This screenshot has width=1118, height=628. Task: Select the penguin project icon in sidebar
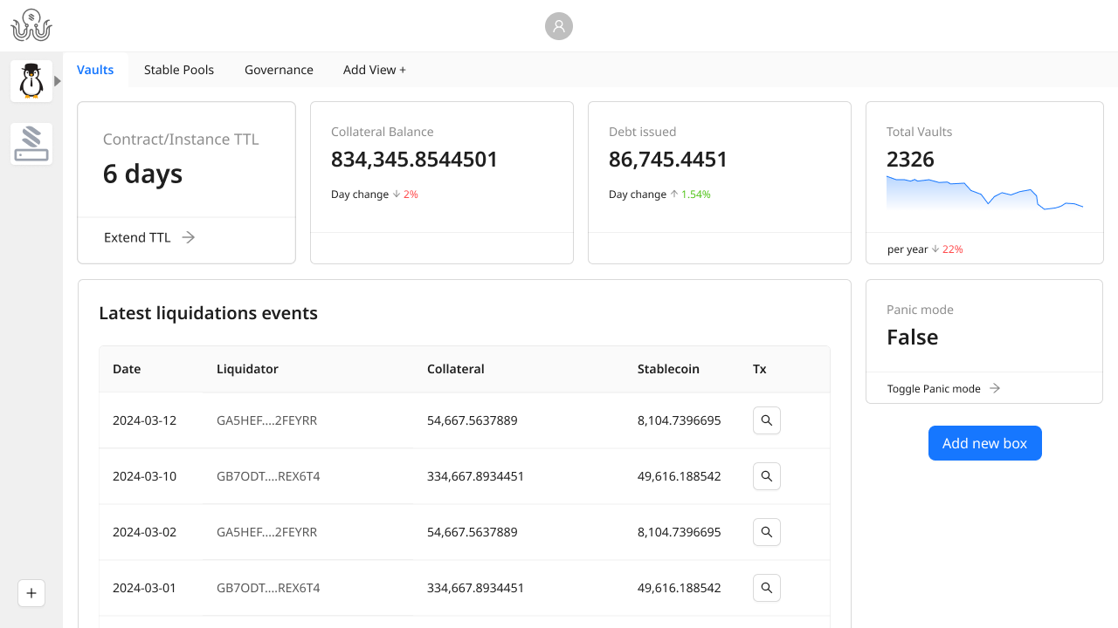pos(31,81)
